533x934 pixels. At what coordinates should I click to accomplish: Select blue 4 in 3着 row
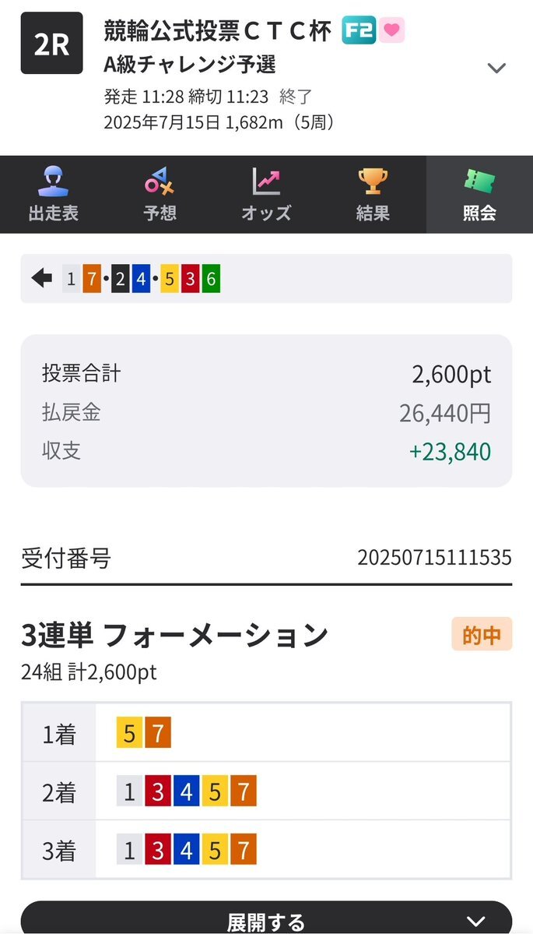[186, 849]
